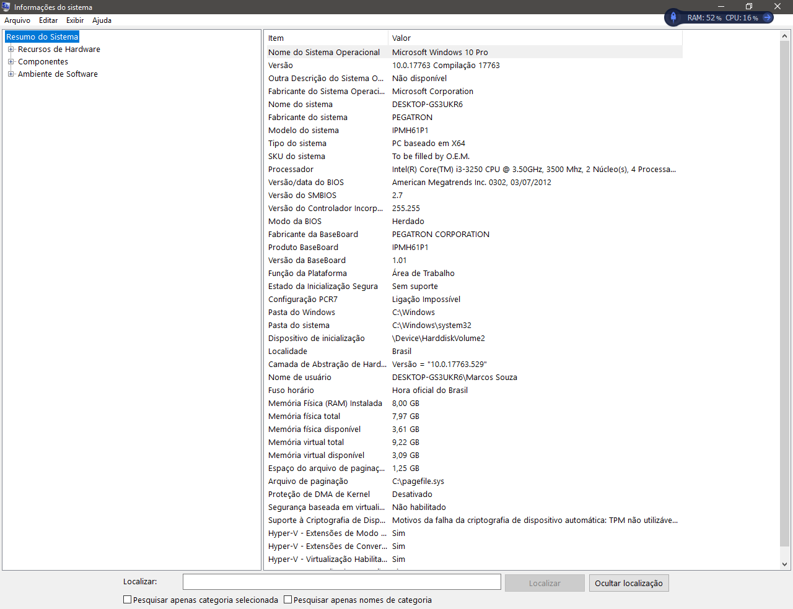Select the Versão da BaseBoard row

(474, 260)
